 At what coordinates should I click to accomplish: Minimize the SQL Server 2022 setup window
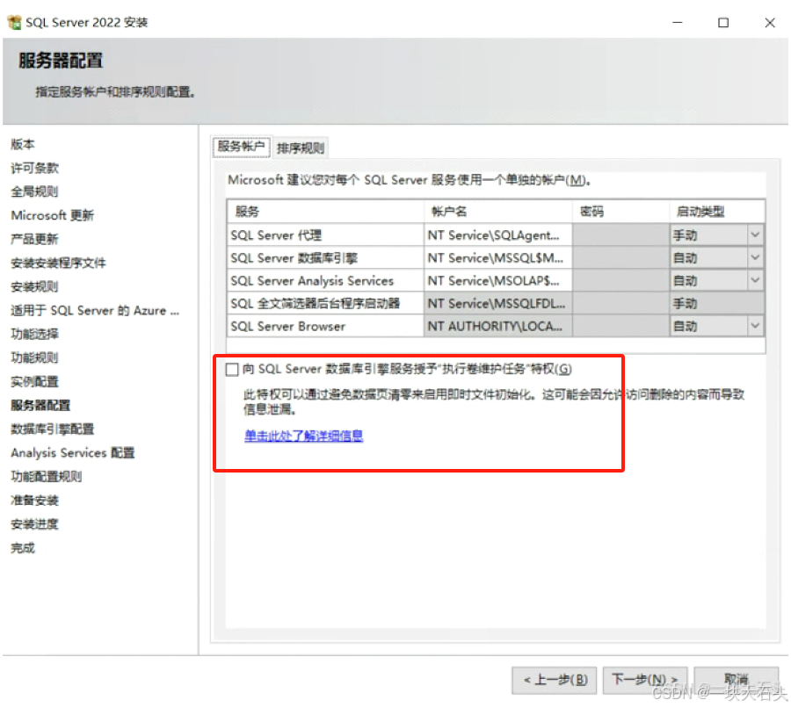pyautogui.click(x=677, y=22)
